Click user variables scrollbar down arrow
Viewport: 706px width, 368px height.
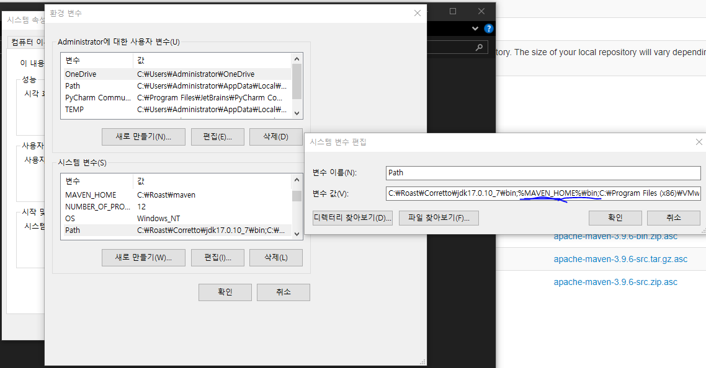(x=297, y=113)
